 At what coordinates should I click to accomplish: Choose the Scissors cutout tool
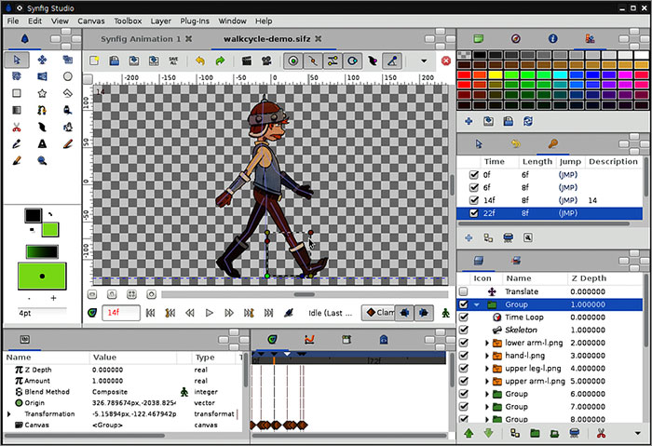(18, 127)
